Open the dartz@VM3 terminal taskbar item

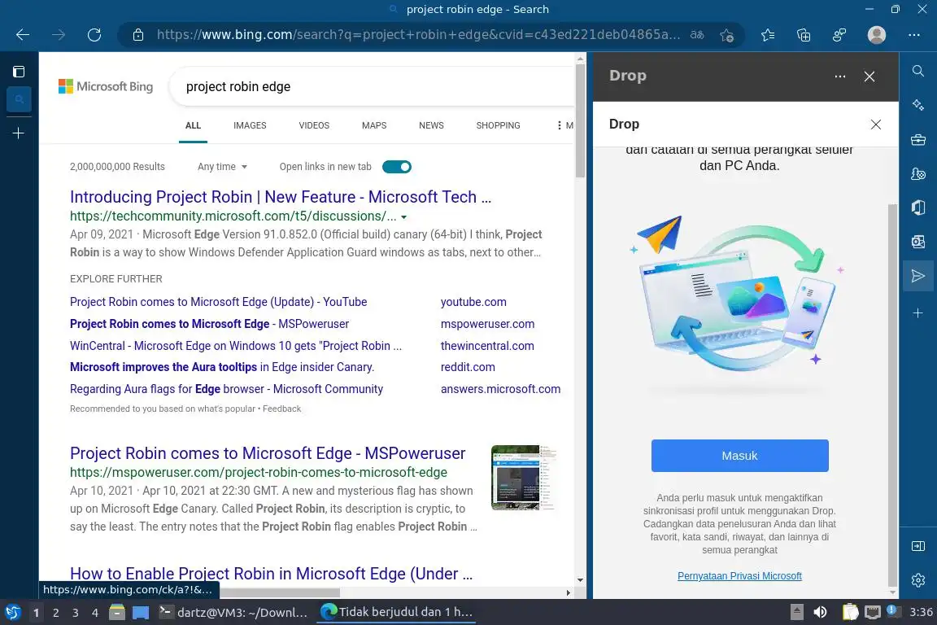pos(233,613)
